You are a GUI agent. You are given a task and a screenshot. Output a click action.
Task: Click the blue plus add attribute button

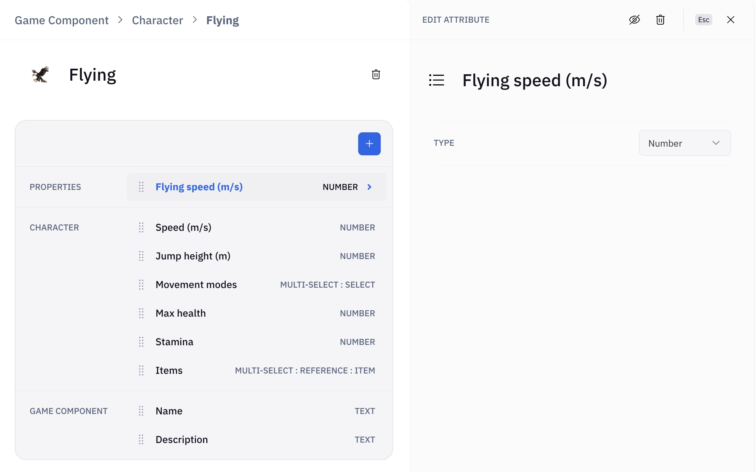369,144
